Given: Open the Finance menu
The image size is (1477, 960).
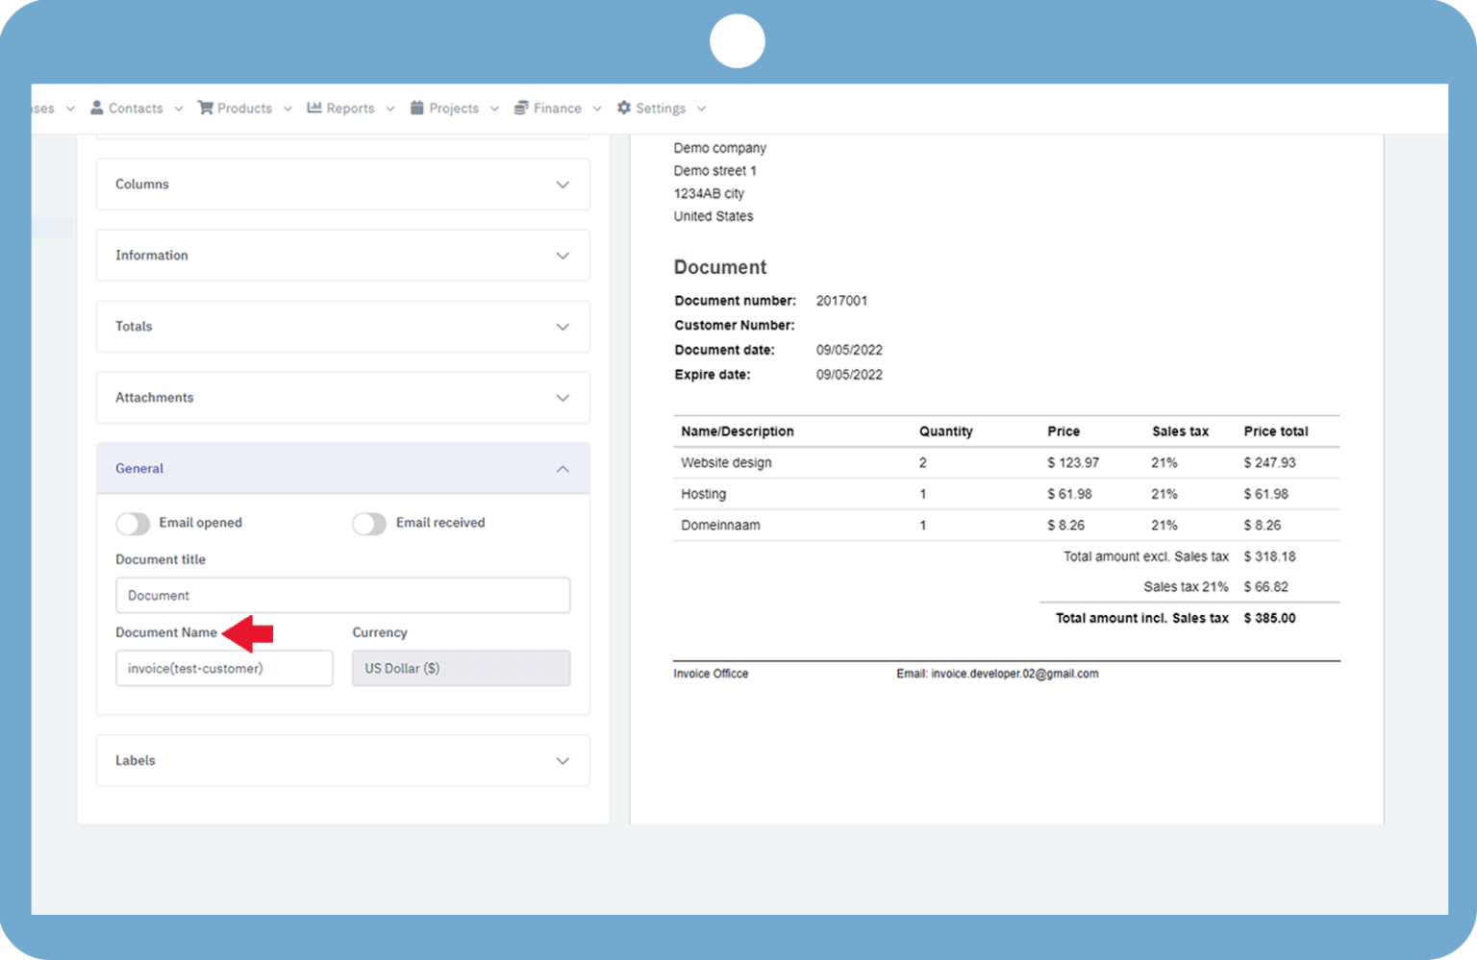Looking at the screenshot, I should 558,109.
